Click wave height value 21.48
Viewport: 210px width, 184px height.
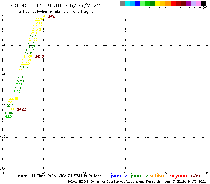tap(36, 29)
